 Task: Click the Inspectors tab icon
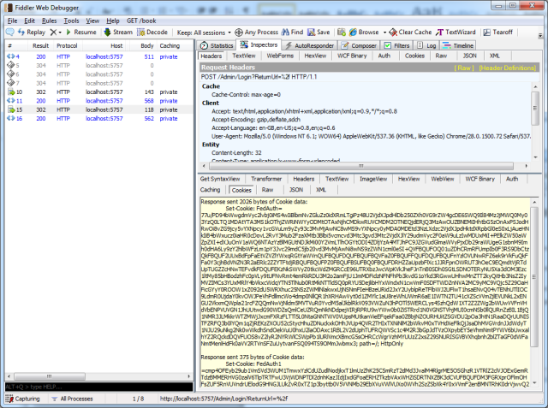point(244,44)
